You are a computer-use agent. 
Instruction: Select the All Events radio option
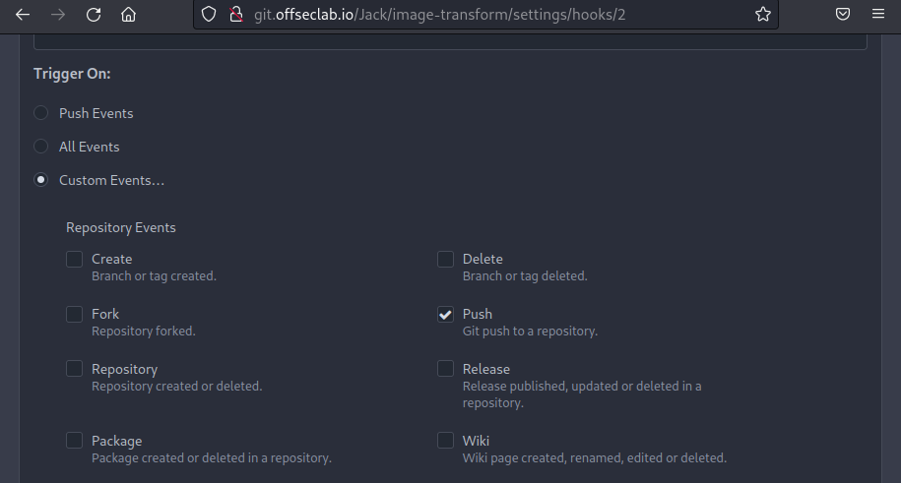40,147
